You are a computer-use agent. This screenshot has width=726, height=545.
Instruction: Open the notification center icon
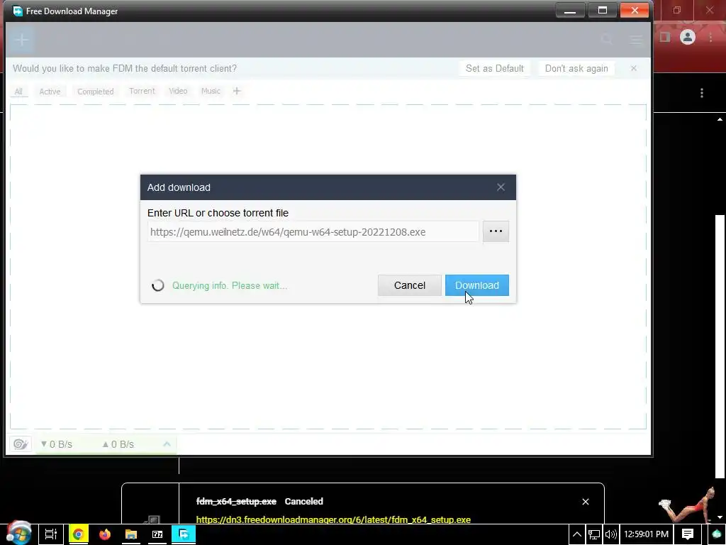(688, 534)
